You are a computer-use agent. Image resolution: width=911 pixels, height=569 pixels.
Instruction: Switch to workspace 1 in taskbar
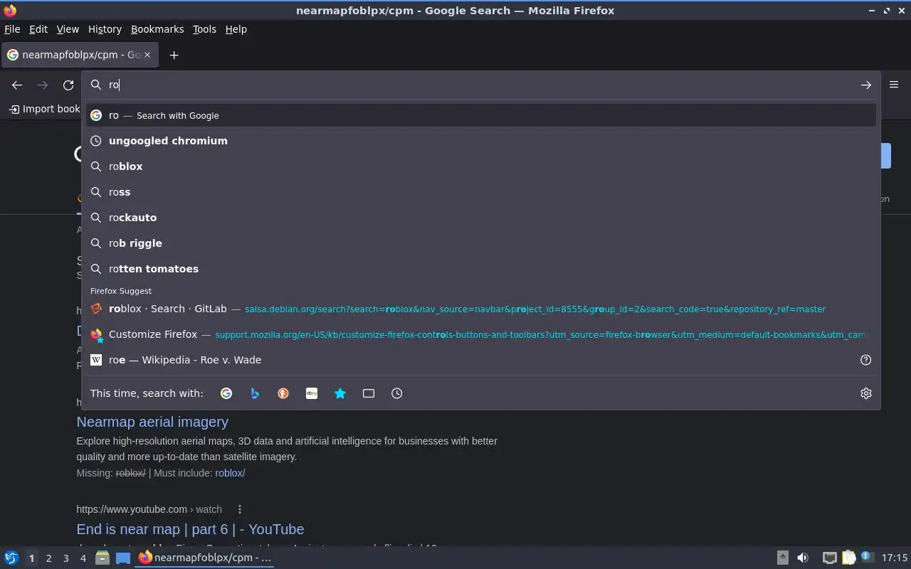[31, 558]
